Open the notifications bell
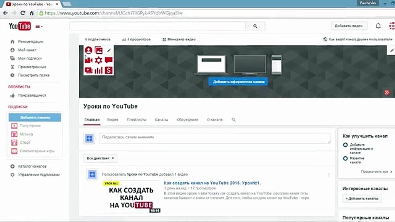Image resolution: width=395 pixels, height=222 pixels. 378,26
